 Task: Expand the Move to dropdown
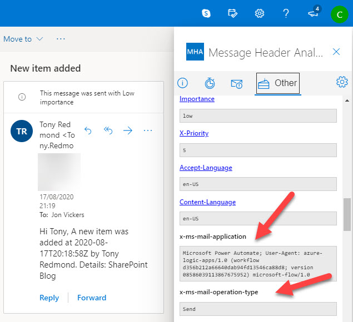pos(23,39)
